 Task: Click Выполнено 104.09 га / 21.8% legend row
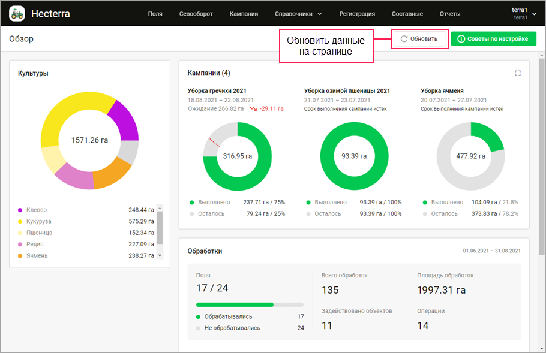pos(470,203)
